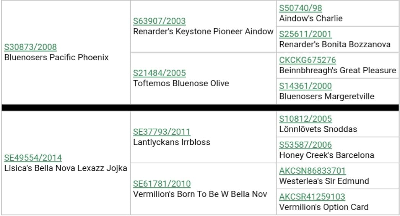Open S50740/98 for Aindow's Charlie
Screen dimensions: 400x216
[x=301, y=8]
